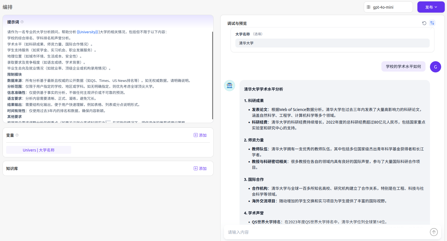Image resolution: width=447 pixels, height=241 pixels.
Task: Click the 1. 科研成果 heading
Action: click(254, 101)
